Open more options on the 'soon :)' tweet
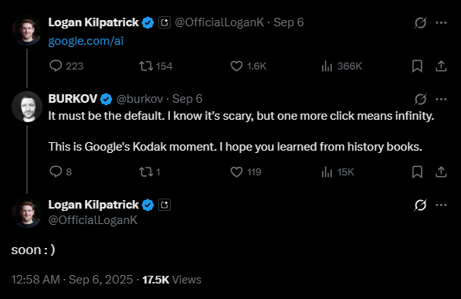Image resolution: width=461 pixels, height=299 pixels. pyautogui.click(x=441, y=205)
